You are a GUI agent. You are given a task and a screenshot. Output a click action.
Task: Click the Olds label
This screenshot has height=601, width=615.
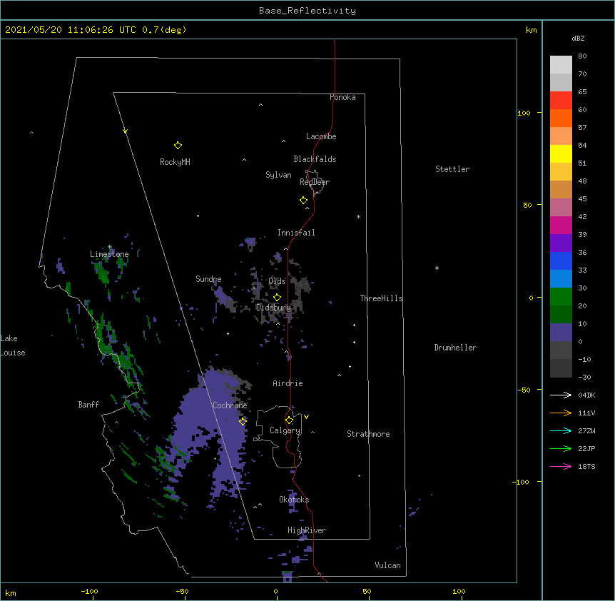point(277,281)
